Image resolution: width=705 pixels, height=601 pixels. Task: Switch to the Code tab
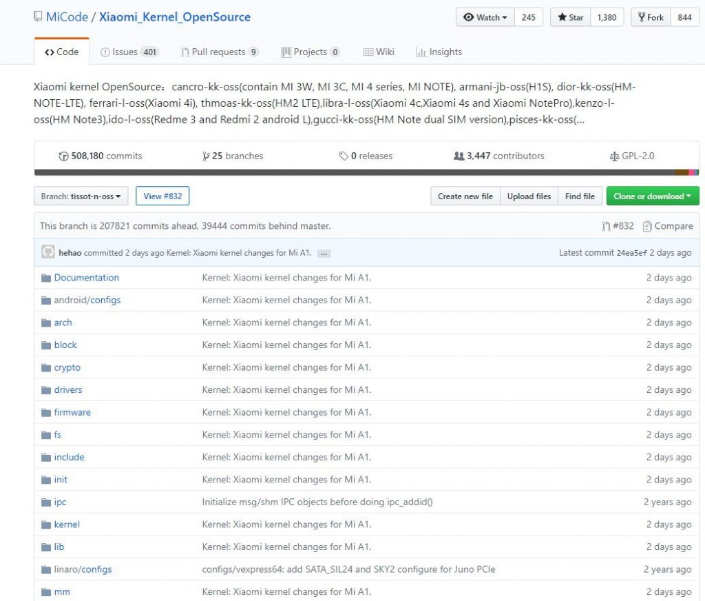(x=61, y=52)
